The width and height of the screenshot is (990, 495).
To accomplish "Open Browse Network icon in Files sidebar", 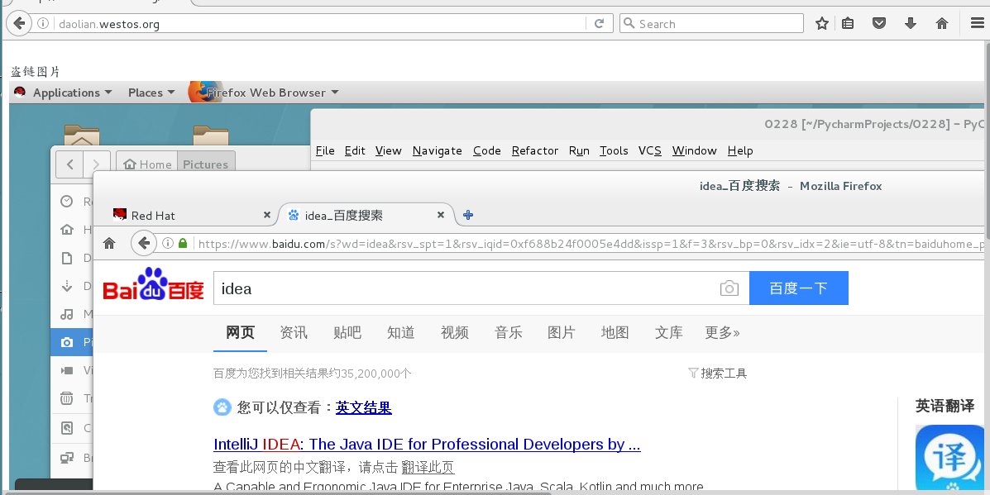I will pyautogui.click(x=66, y=458).
